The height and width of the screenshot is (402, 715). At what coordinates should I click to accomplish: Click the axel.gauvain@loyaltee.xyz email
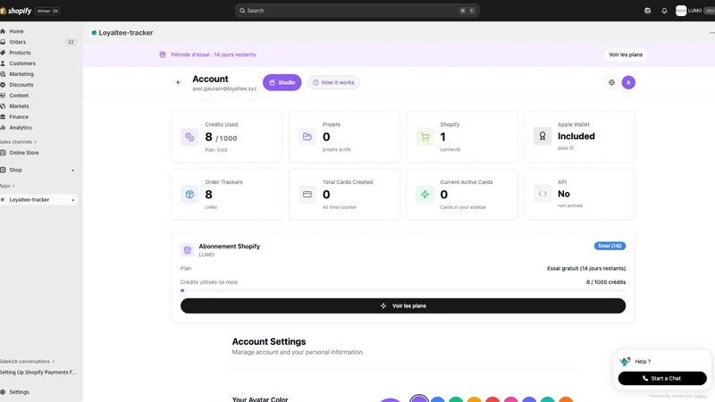(224, 88)
